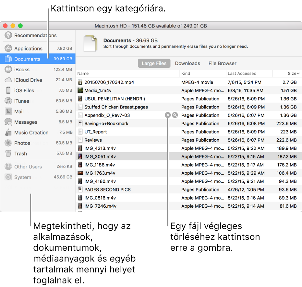Screen dimensions: 302x287
Task: Sort by Last Accessed column header
Action: coord(242,73)
